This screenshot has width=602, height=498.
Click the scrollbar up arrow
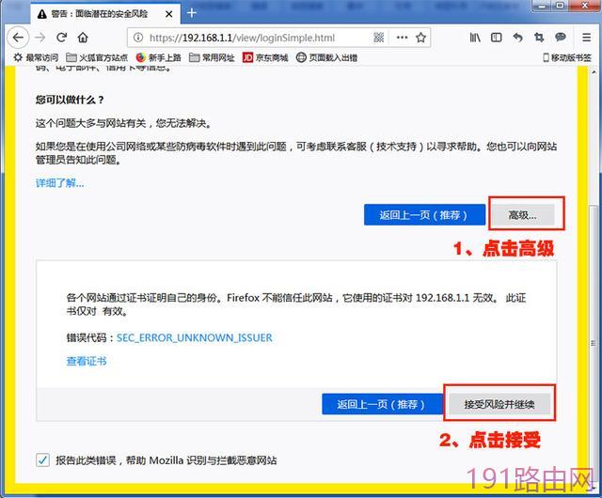pos(594,71)
